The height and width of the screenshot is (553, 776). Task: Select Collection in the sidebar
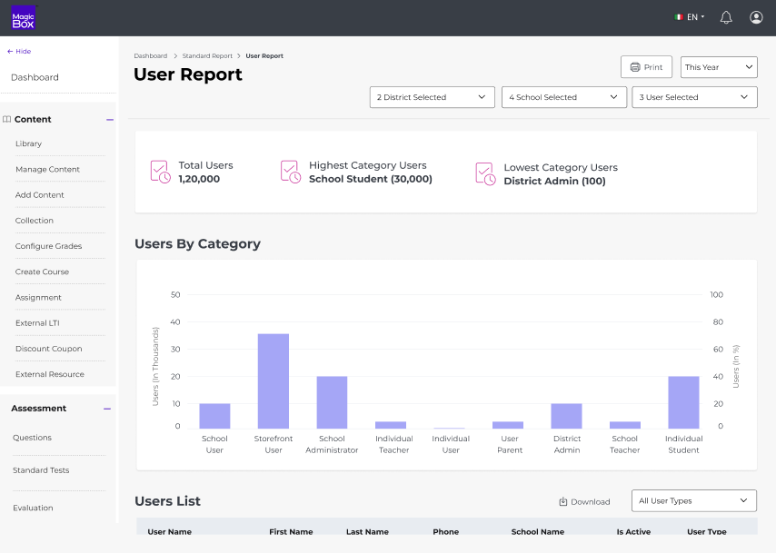click(x=35, y=221)
